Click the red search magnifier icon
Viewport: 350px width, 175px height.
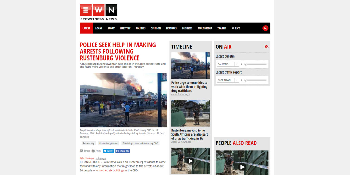tap(265, 28)
